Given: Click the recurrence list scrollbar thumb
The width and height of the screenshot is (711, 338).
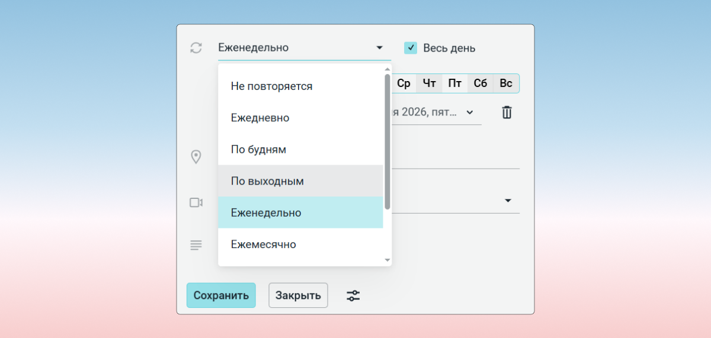Looking at the screenshot, I should [x=387, y=142].
